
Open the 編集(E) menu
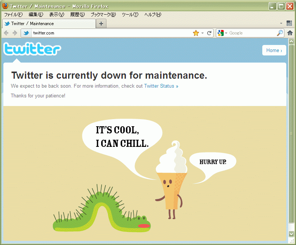tap(36, 15)
